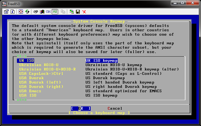Viewport: 201px width, 126px height.
Task: Click description 'US standard optimized for EMACS'
Action: click(x=123, y=91)
